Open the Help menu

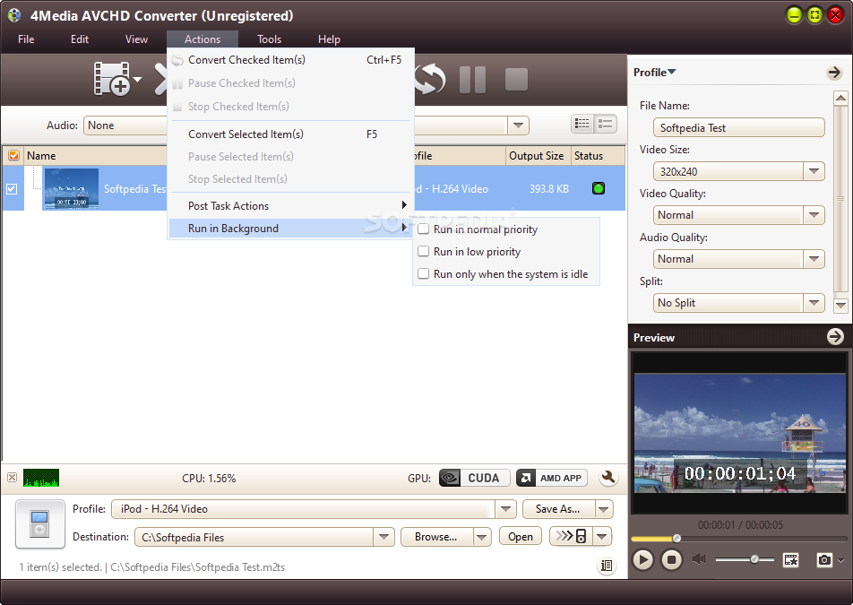click(329, 39)
